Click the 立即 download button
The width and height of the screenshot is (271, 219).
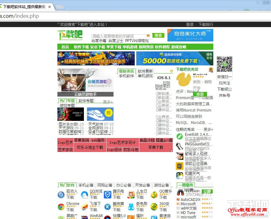tap(207, 191)
